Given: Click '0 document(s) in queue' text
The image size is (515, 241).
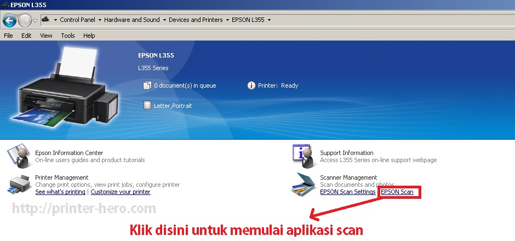Looking at the screenshot, I should click(185, 85).
